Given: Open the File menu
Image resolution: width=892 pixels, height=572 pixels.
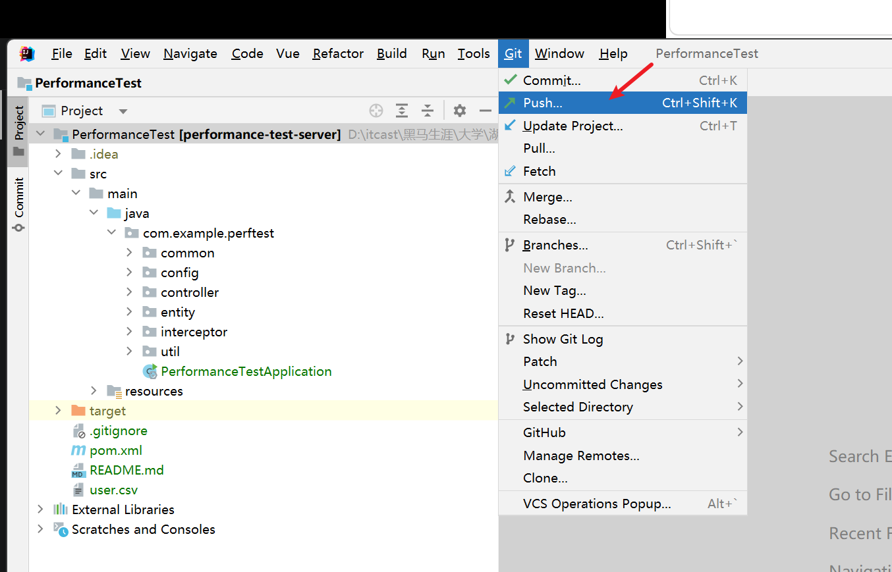Looking at the screenshot, I should (62, 54).
